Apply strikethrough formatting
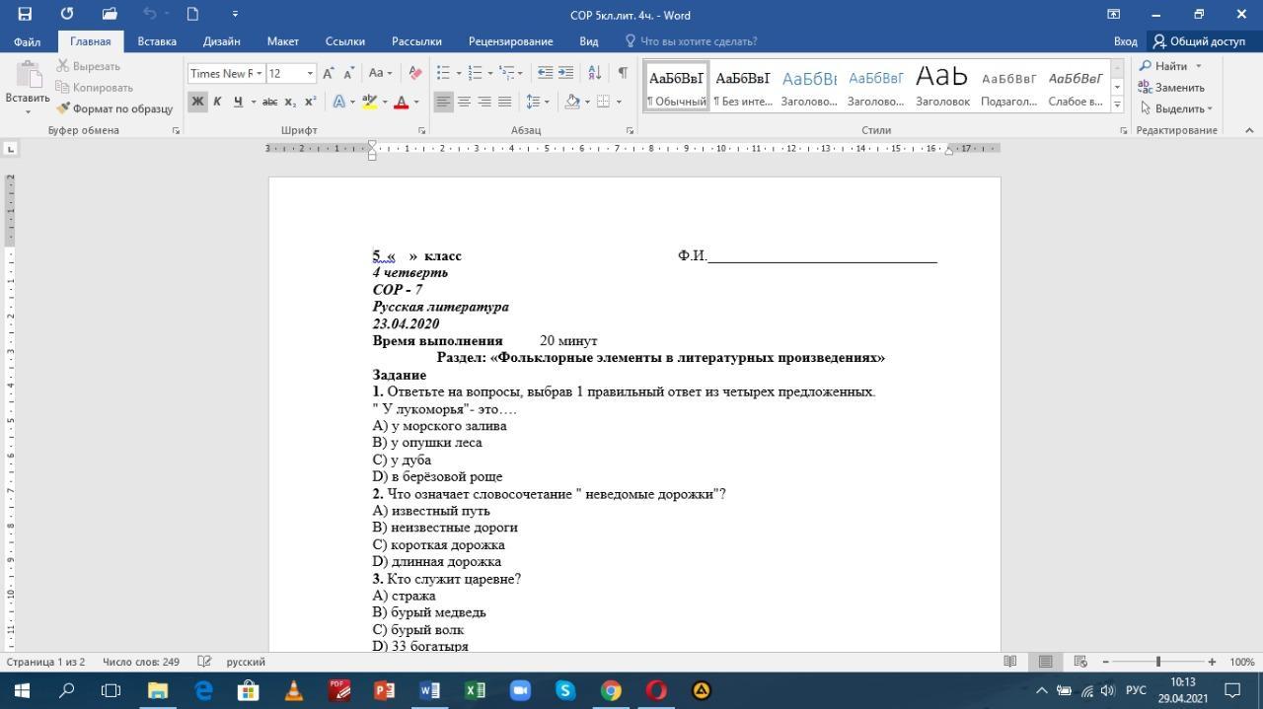Viewport: 1263px width, 709px height. coord(269,102)
